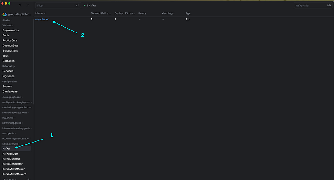Click the Ready column header
The height and width of the screenshot is (180, 334).
point(143,13)
